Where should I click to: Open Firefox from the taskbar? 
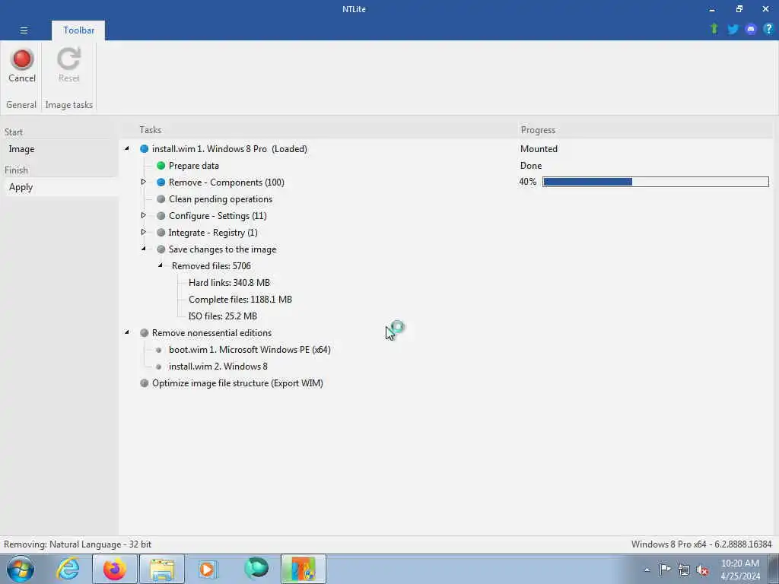114,569
